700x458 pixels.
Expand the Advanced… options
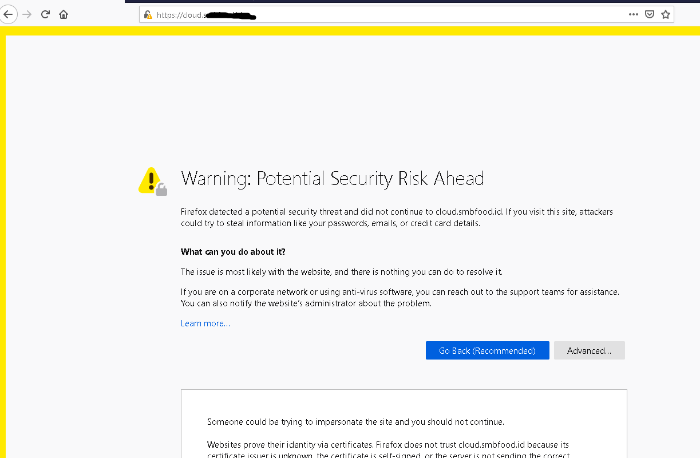(590, 350)
